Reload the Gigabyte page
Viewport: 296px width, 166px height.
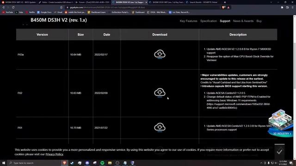pyautogui.click(x=13, y=7)
